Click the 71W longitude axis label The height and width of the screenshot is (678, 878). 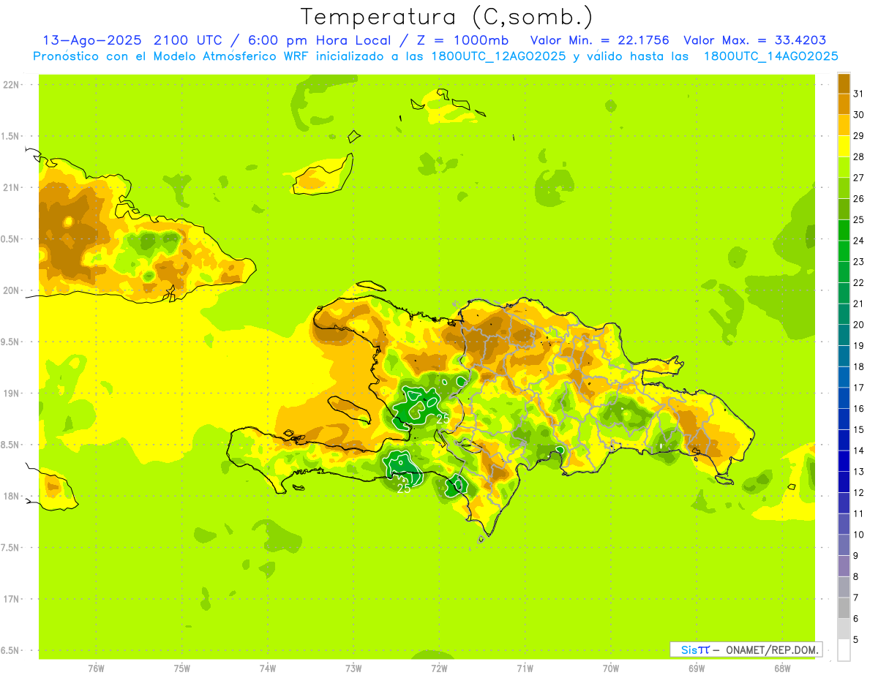coord(525,668)
